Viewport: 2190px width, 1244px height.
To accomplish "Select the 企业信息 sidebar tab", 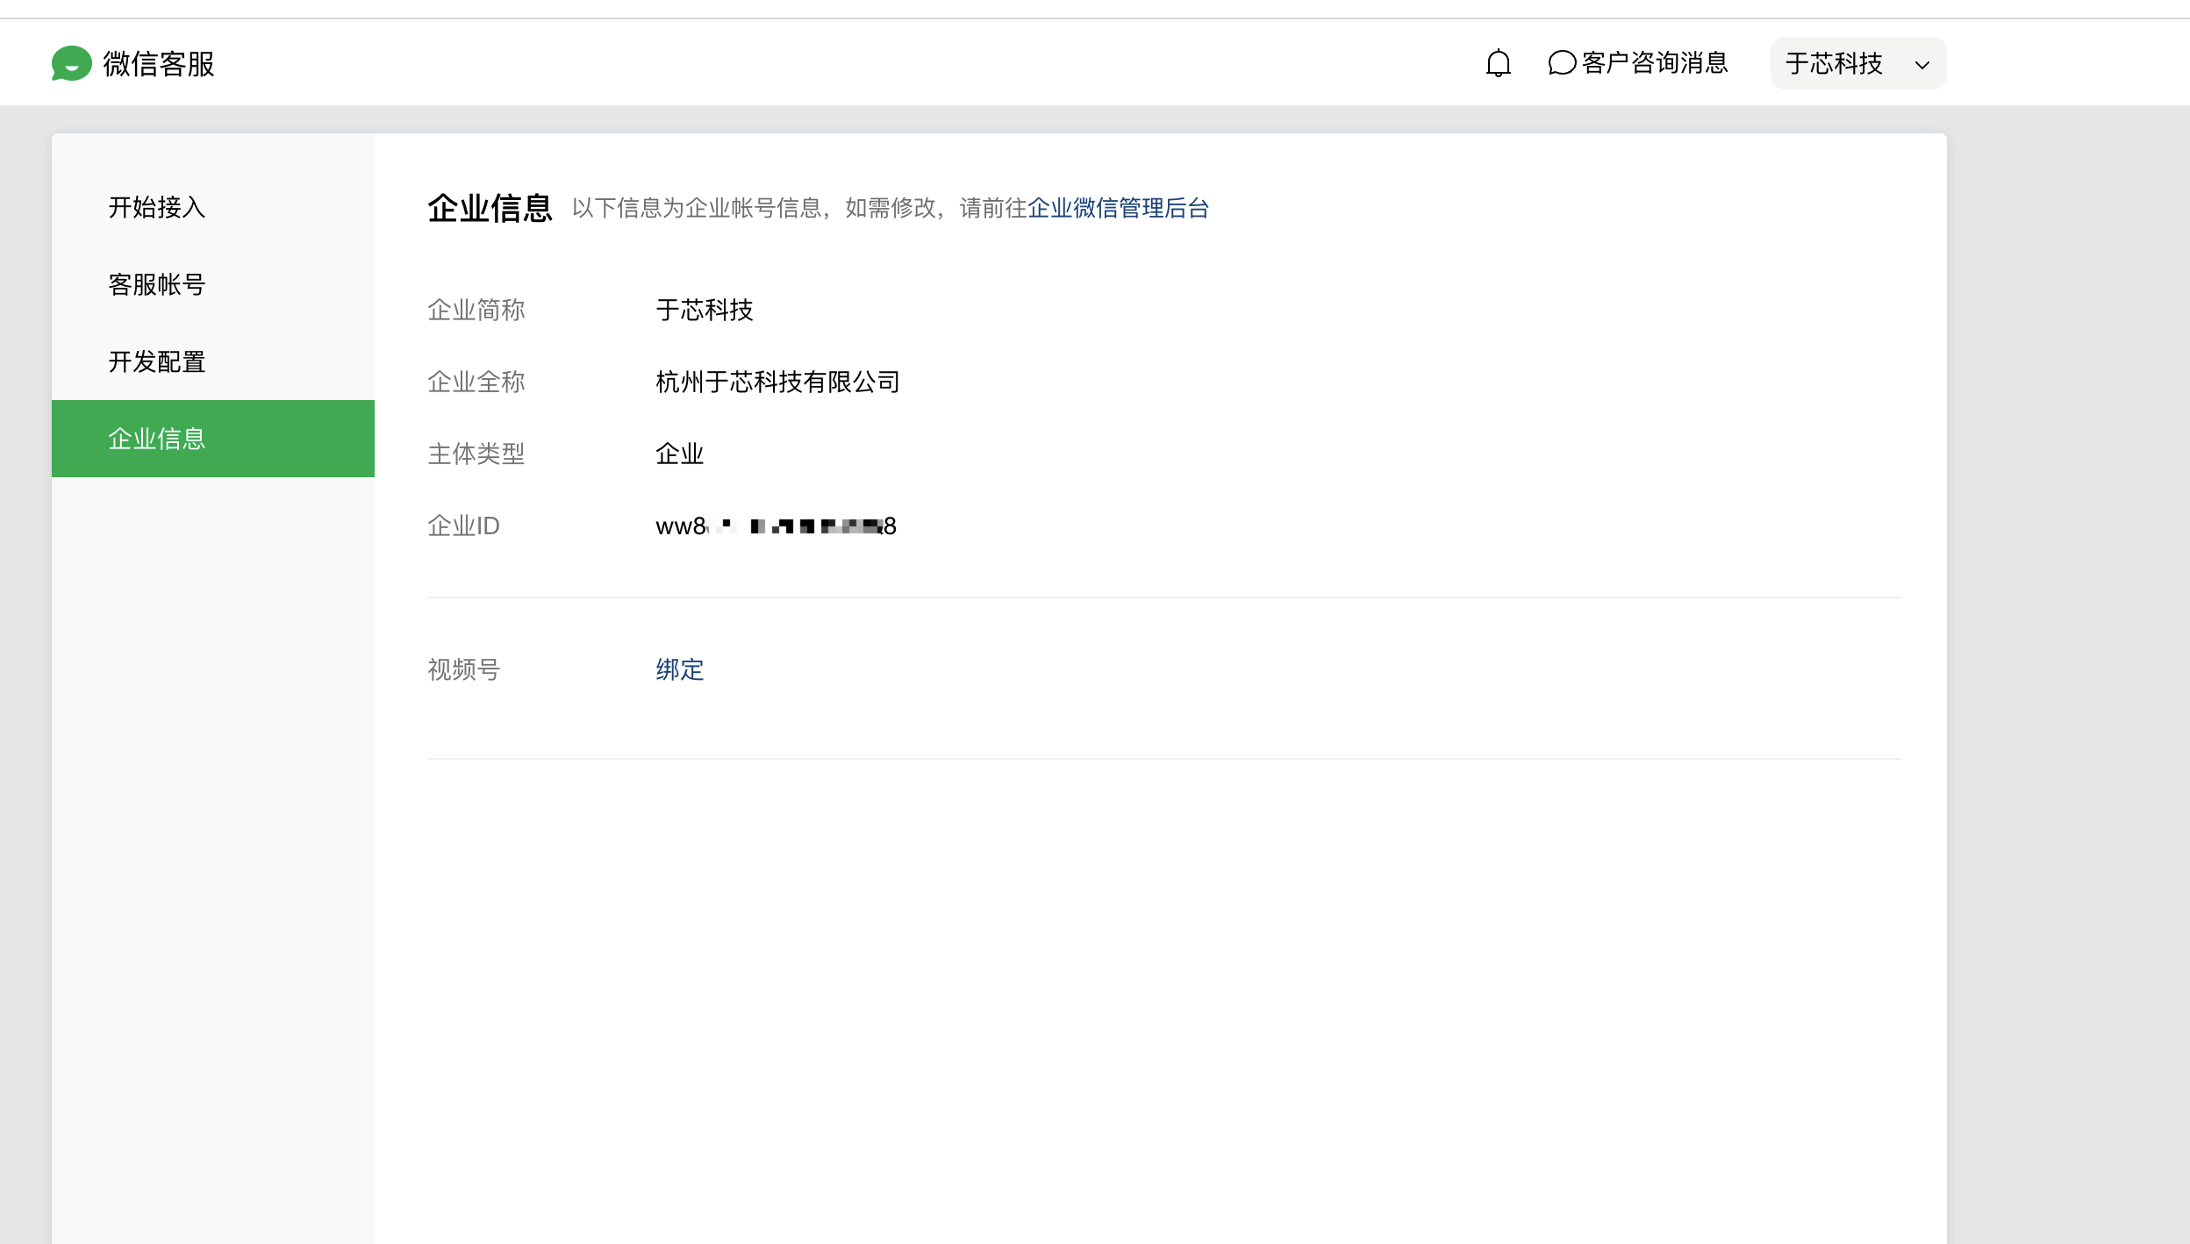I will [x=157, y=439].
